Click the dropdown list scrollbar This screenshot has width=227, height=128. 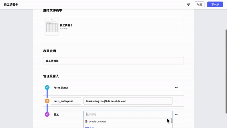point(172,120)
